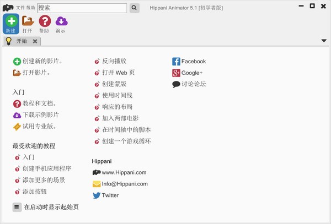Image resolution: width=331 pixels, height=224 pixels.
Task: Click the purple 演示 demo cloud icon
Action: (61, 24)
